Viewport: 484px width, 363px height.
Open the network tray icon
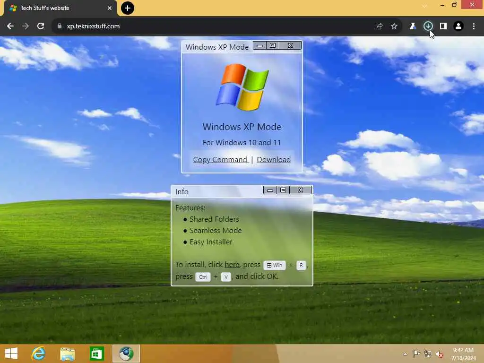coord(428,354)
